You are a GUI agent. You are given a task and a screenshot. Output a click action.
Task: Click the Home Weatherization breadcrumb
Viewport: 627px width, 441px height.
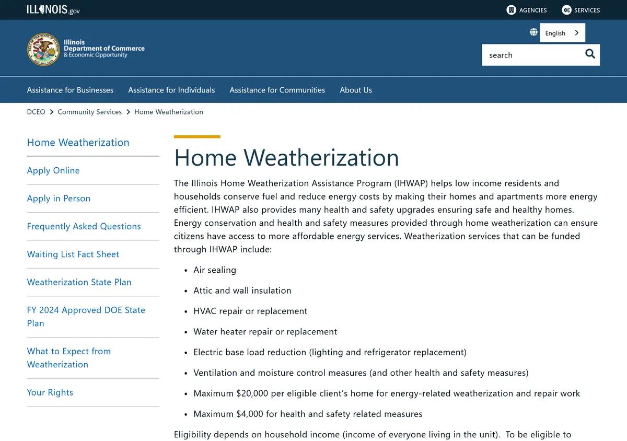tap(169, 112)
